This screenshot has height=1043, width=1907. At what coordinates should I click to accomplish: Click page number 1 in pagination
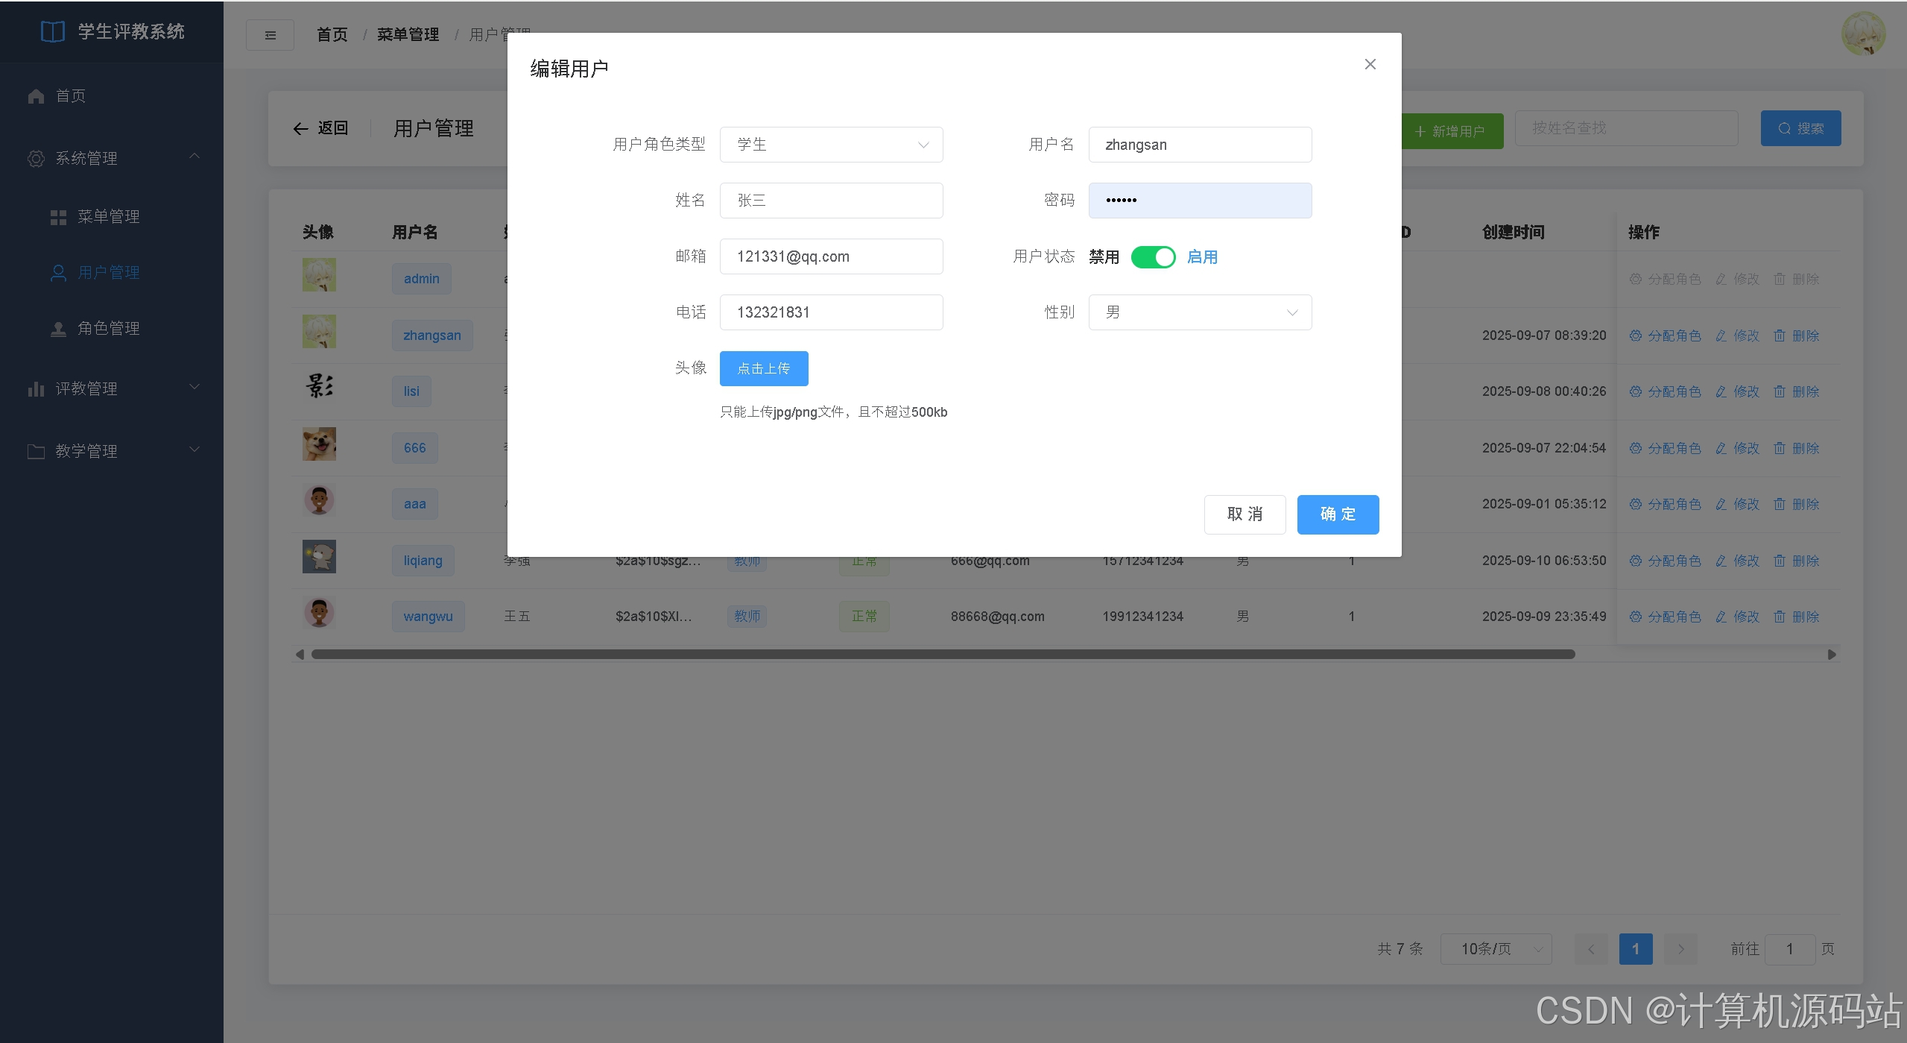point(1636,949)
